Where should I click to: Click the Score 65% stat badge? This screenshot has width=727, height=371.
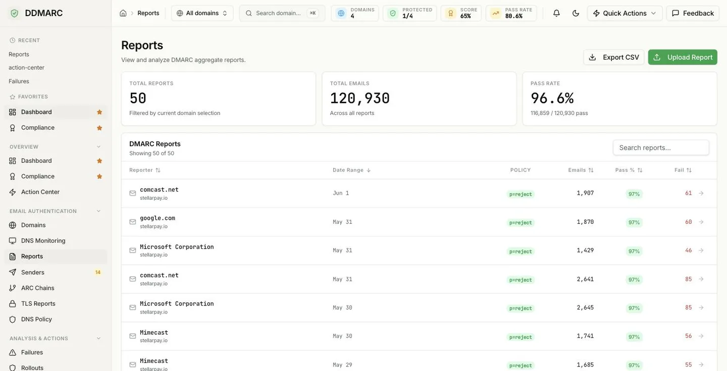click(x=461, y=13)
